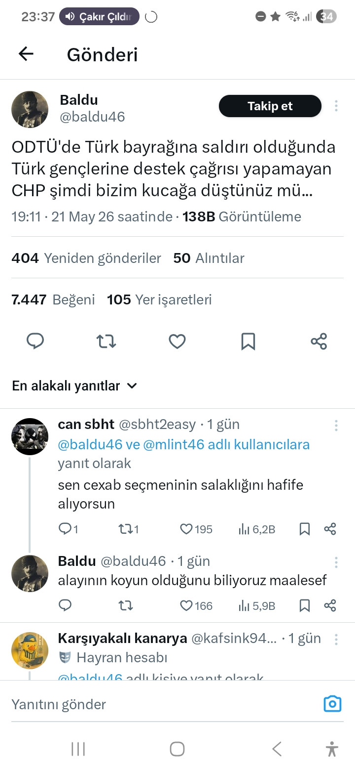Repost the main Baldu post

pos(106,341)
